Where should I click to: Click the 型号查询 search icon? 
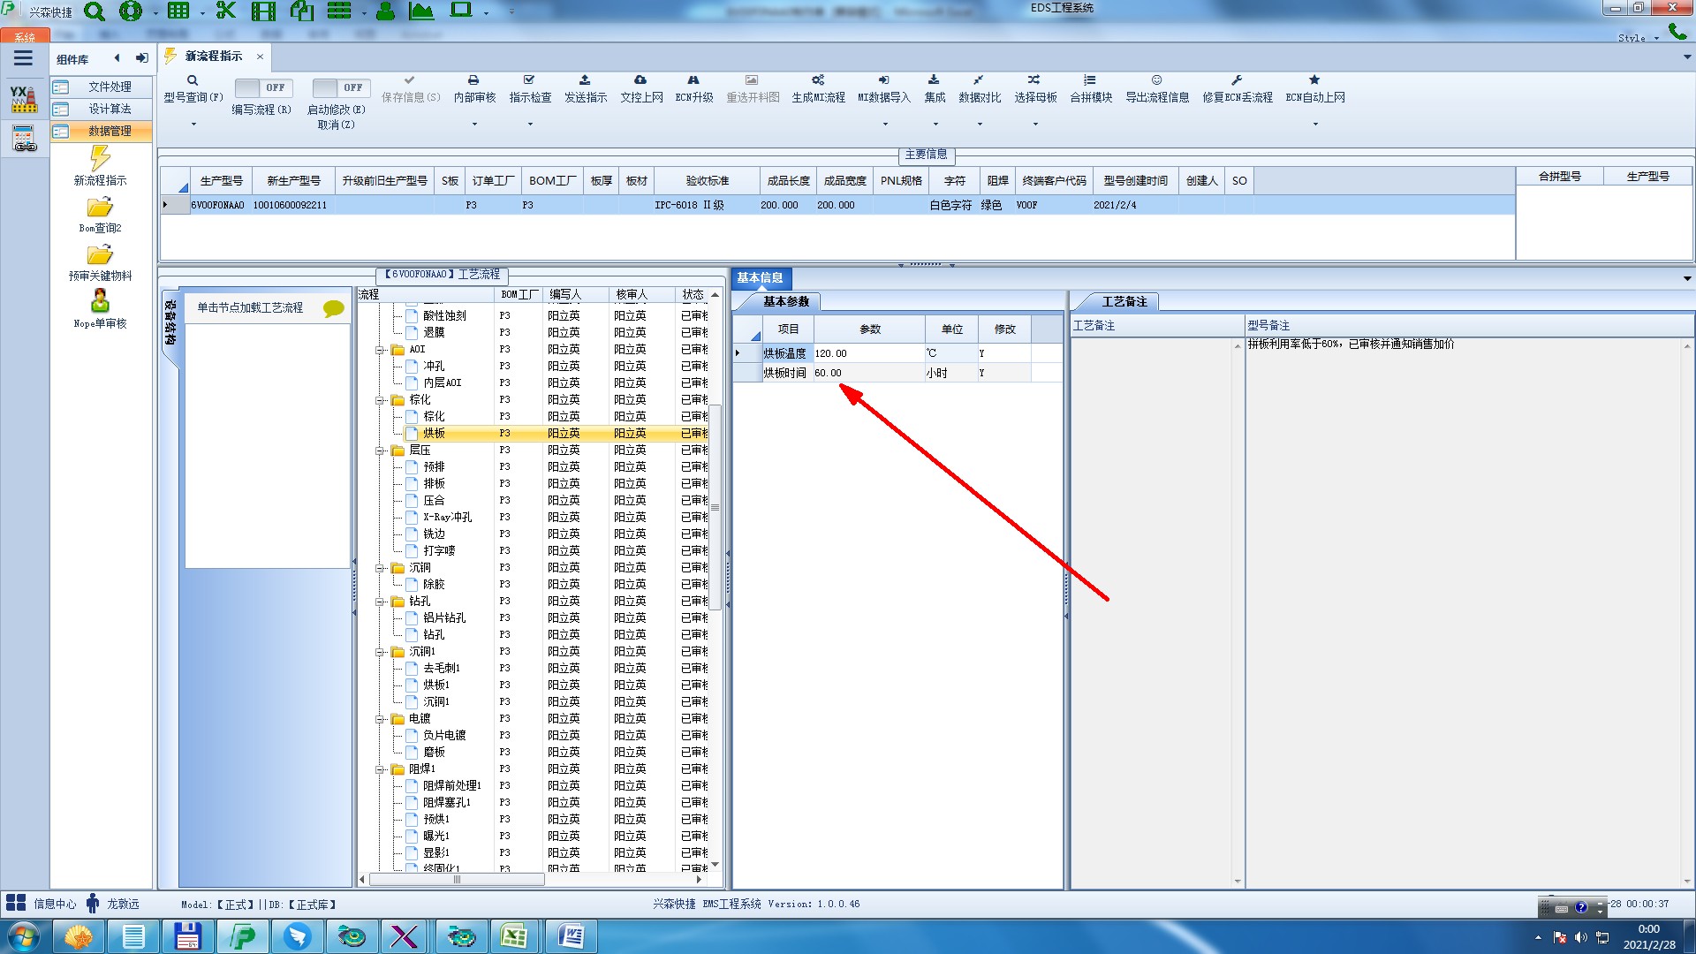click(x=193, y=80)
